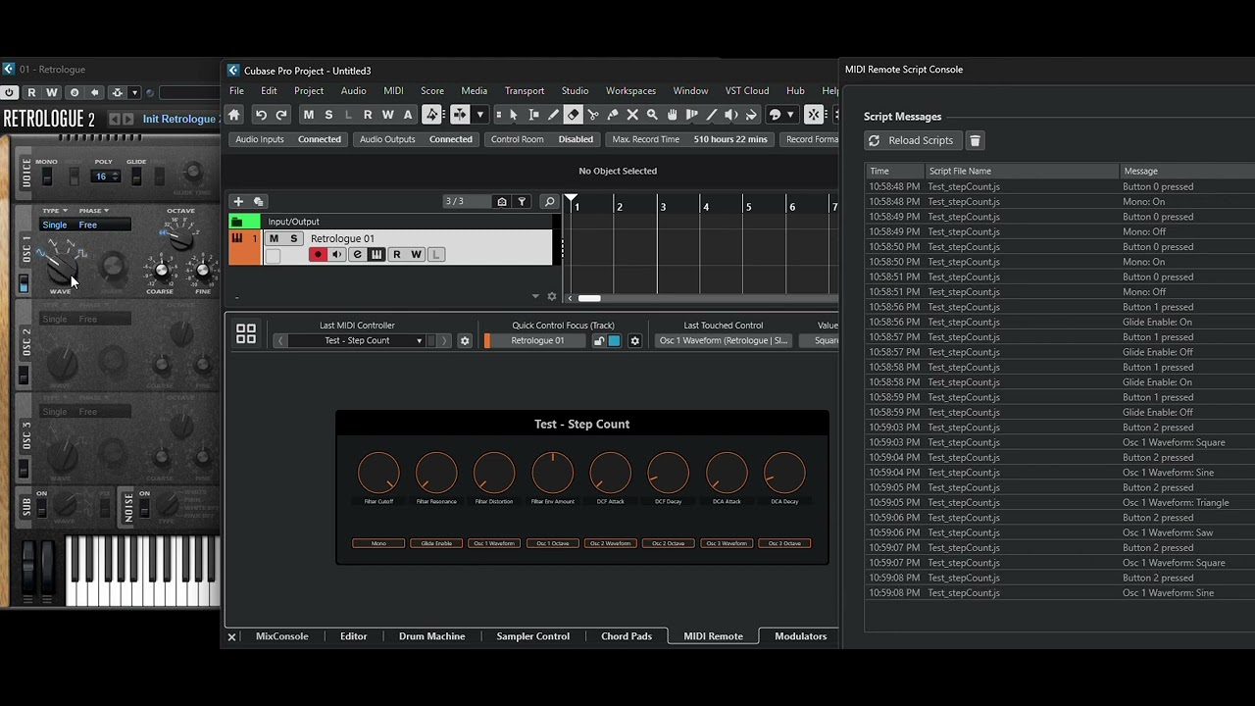Open the Last MIDI Controller settings gear

tap(465, 341)
